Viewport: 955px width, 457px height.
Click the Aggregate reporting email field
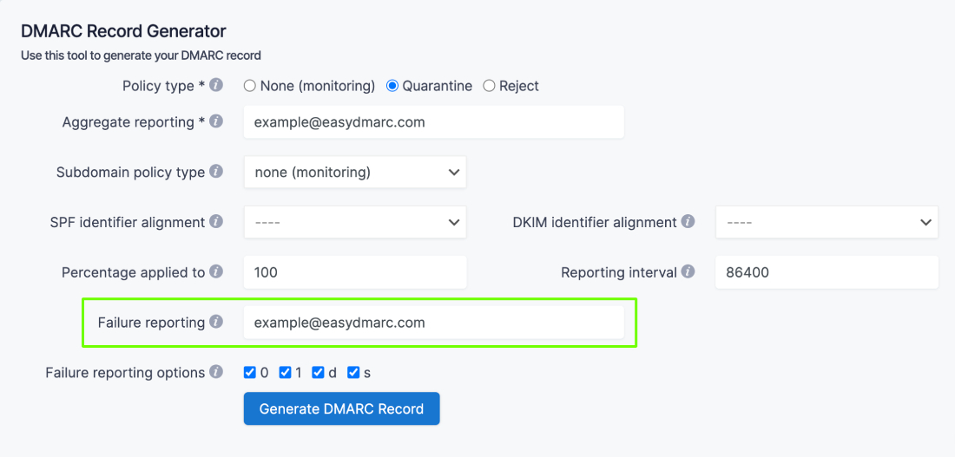pyautogui.click(x=433, y=122)
